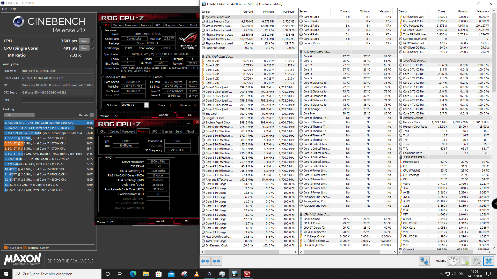
Task: Click the Windows Start button
Action: click(x=6, y=274)
